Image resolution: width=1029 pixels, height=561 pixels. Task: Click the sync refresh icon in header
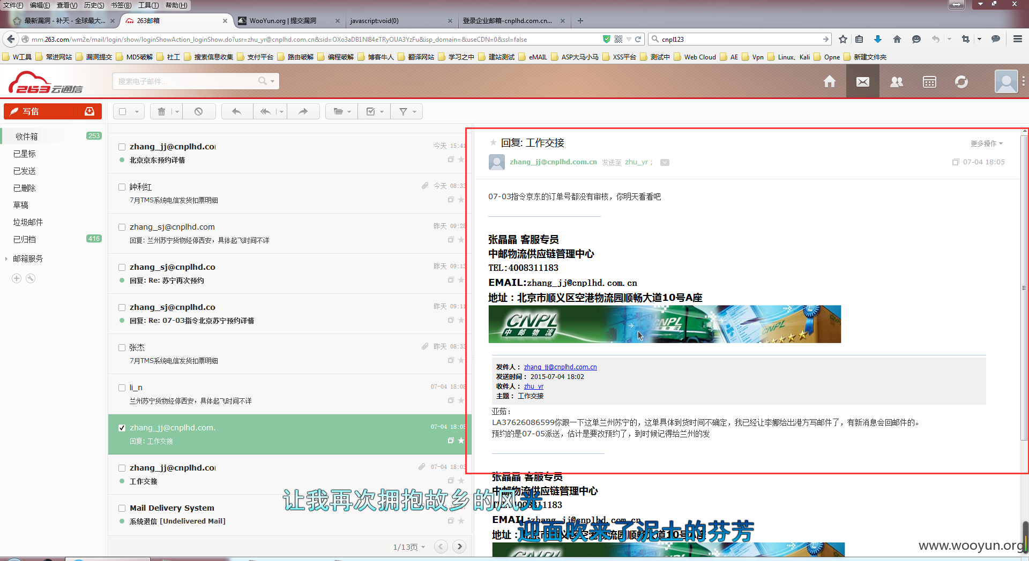coord(961,81)
